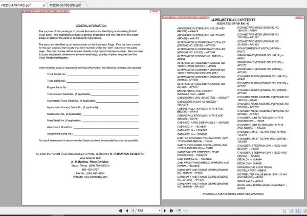The image size is (307, 216).
Task: Click red INDEX link on left page
Action: pyautogui.click(x=155, y=12)
